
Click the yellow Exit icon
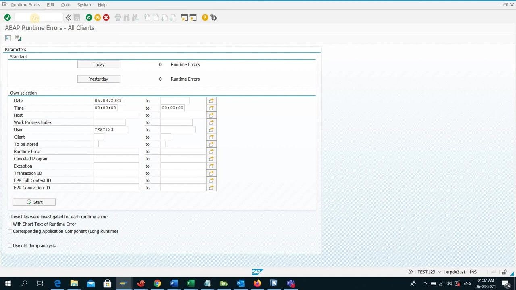[98, 17]
